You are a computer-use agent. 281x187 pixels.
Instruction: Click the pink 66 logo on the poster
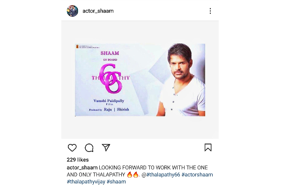111,79
